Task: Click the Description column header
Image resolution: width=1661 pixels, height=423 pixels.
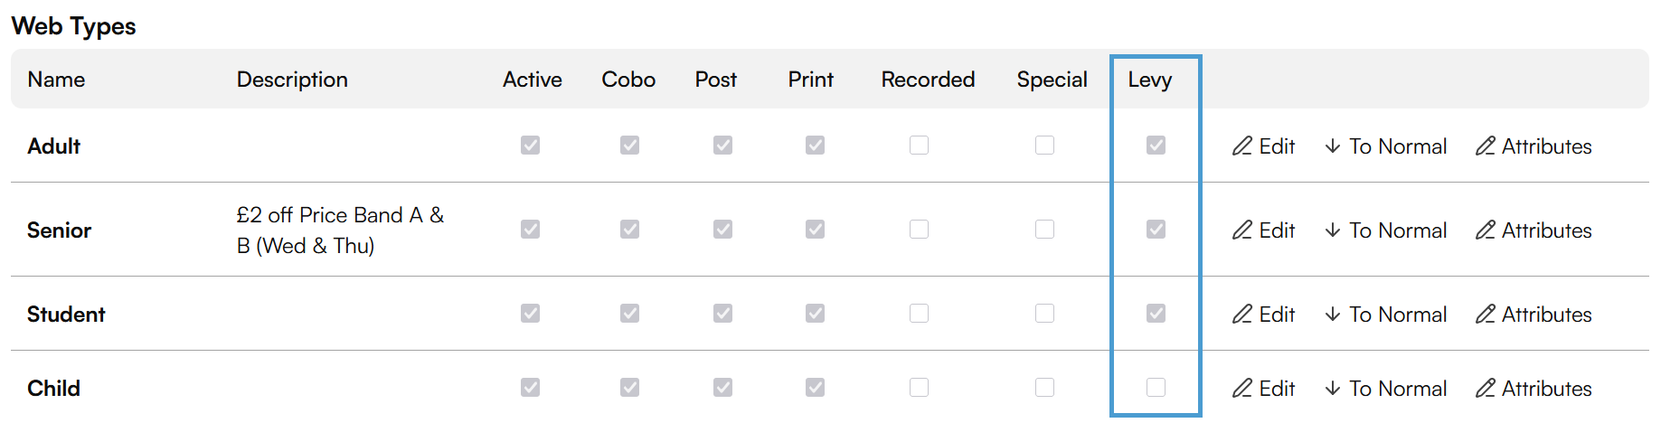Action: [292, 80]
